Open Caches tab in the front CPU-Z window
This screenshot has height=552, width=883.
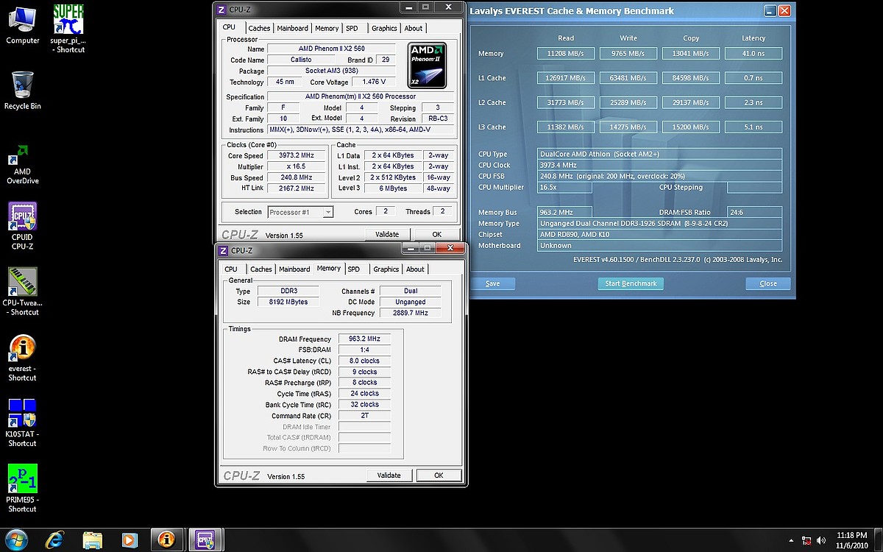(x=260, y=269)
